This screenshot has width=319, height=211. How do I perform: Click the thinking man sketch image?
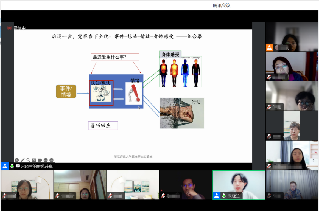[101, 93]
